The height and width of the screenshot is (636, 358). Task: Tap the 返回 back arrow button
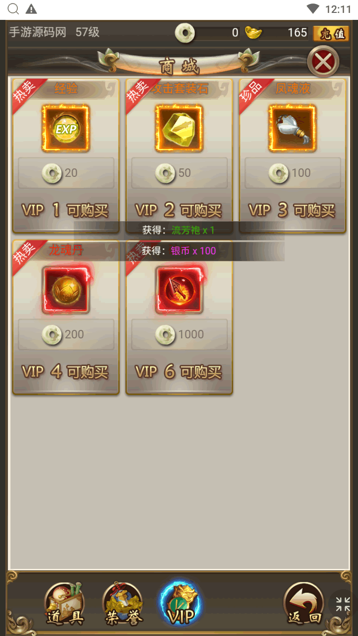(x=304, y=605)
